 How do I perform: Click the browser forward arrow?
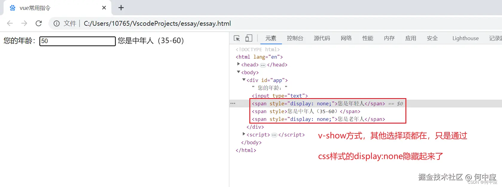click(x=24, y=23)
